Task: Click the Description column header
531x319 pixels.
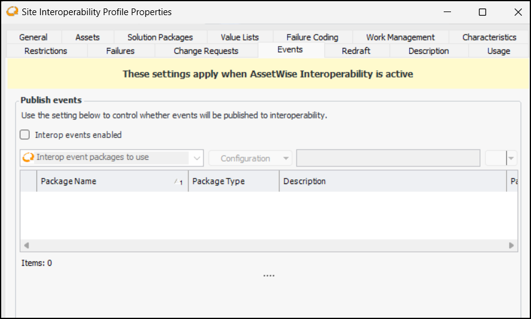Action: point(393,182)
